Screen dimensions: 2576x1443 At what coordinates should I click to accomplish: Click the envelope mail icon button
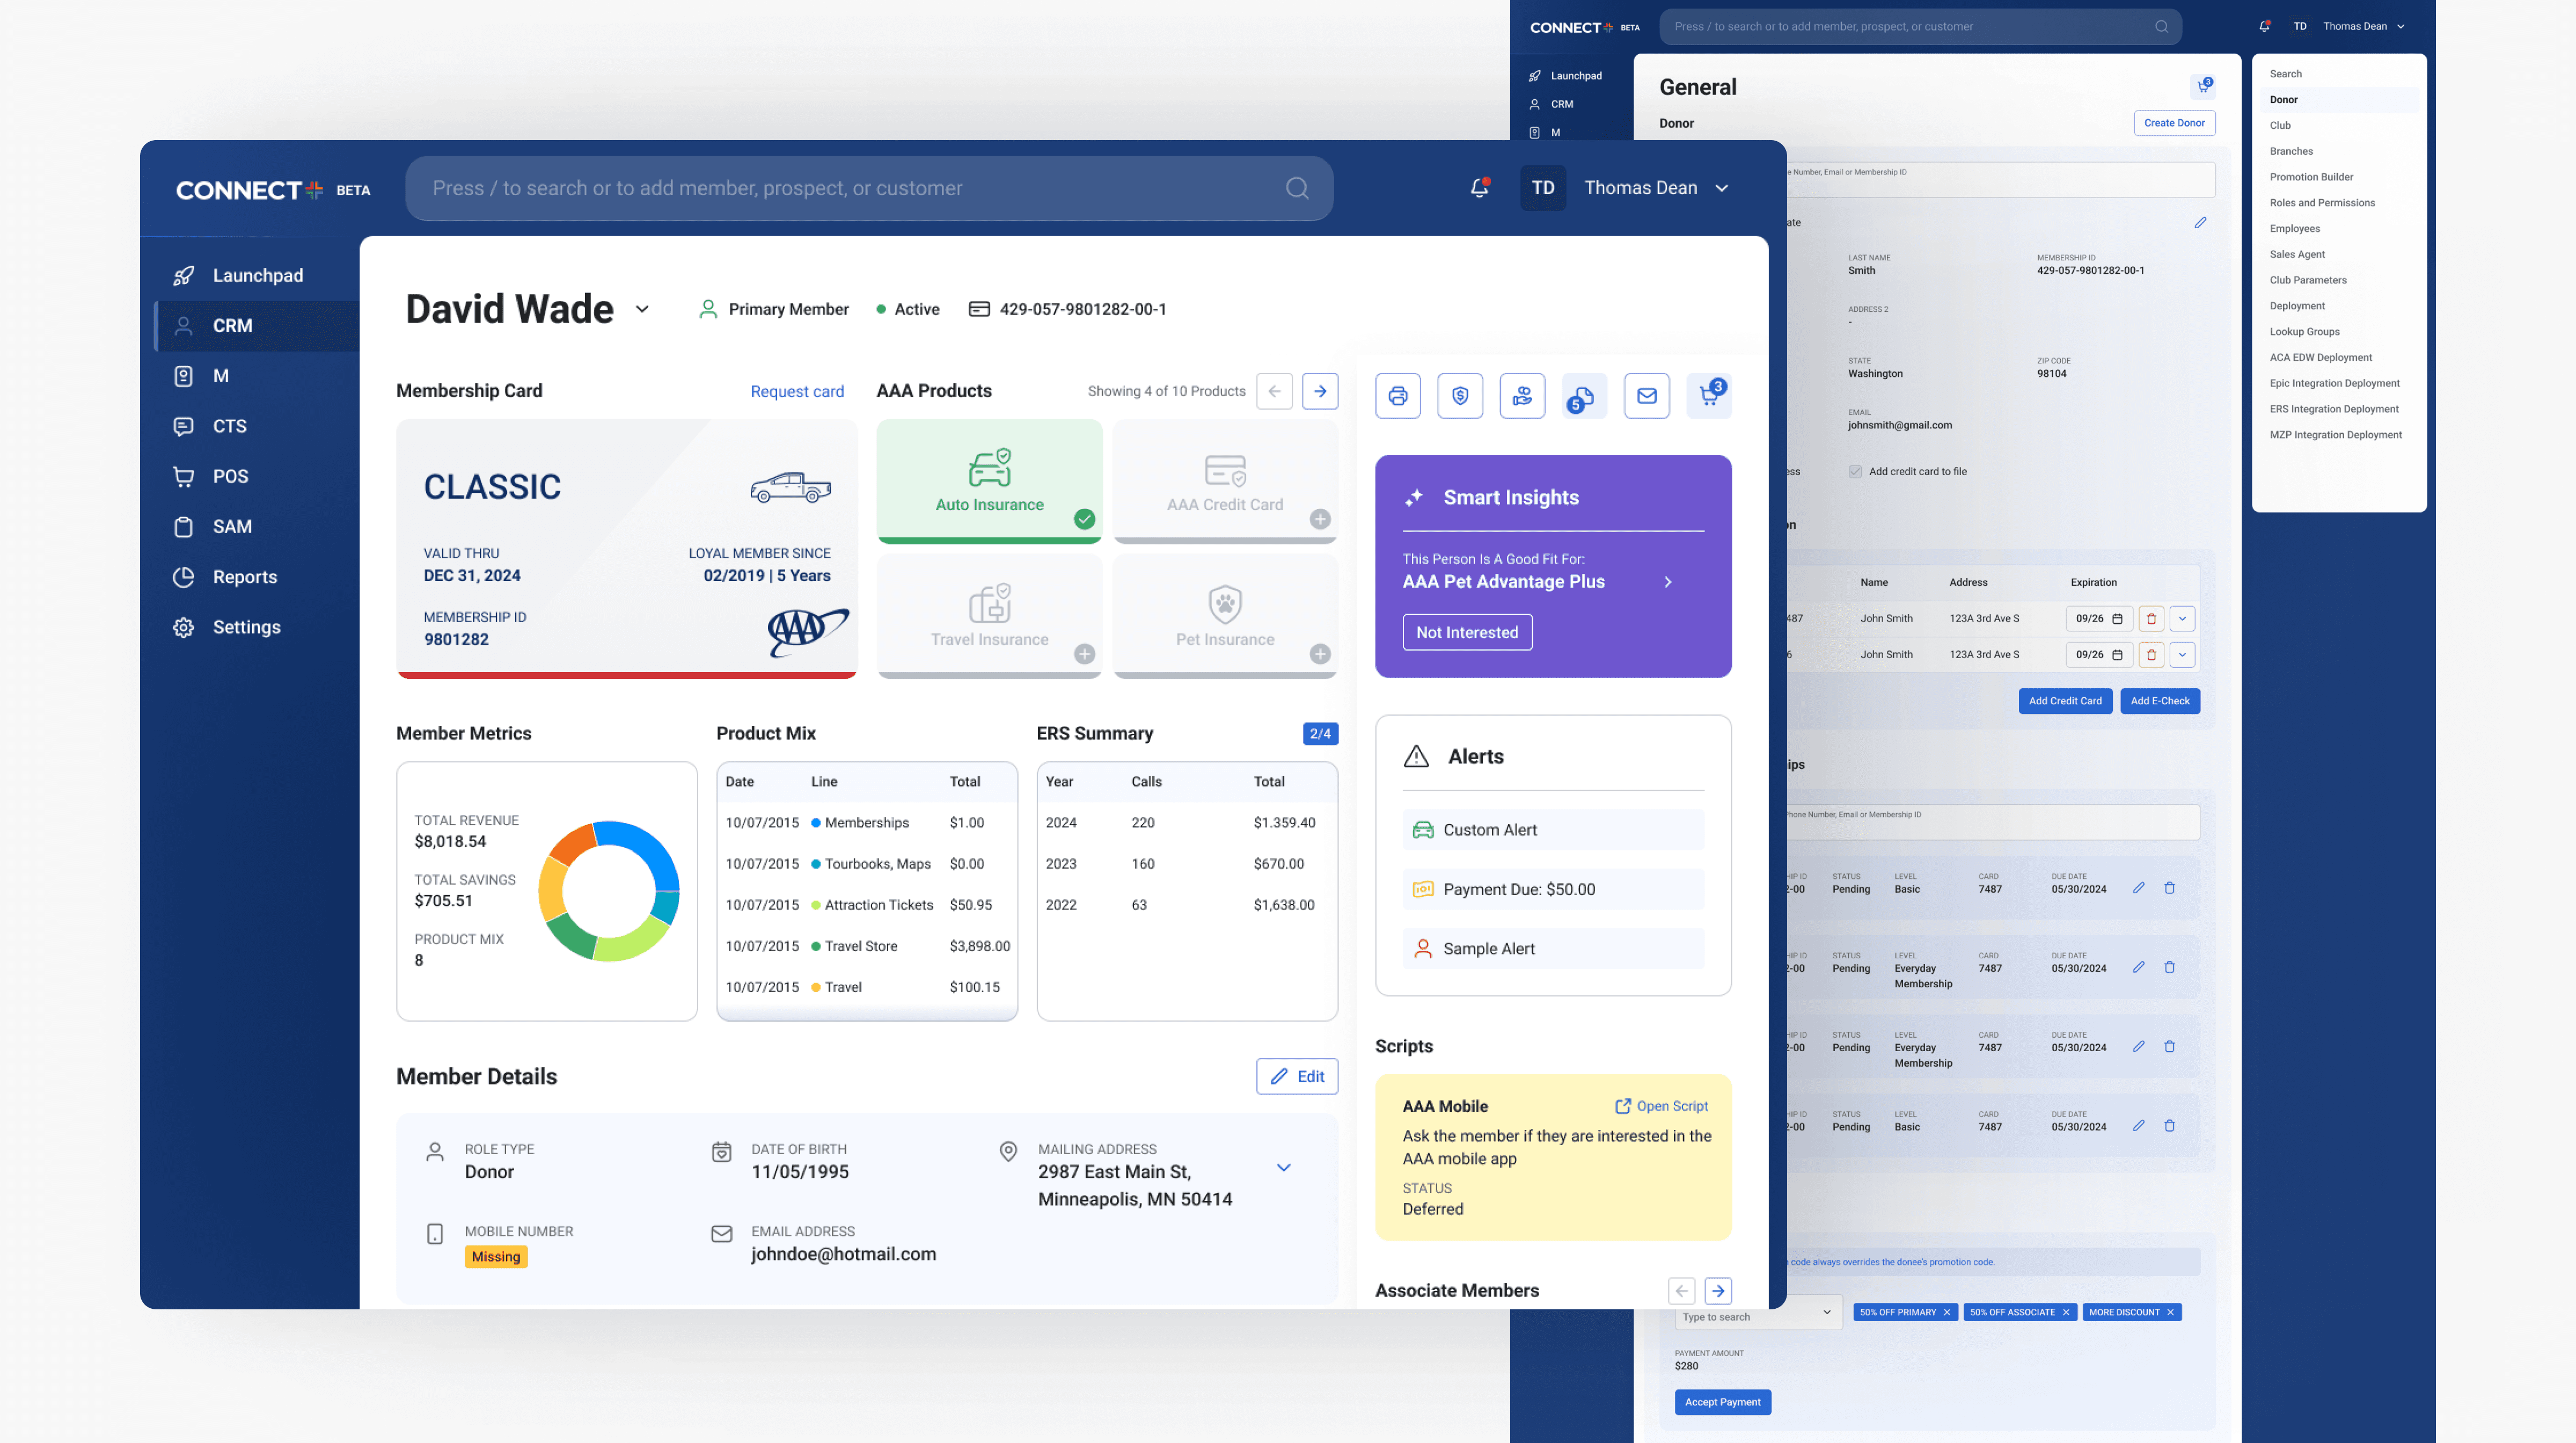pyautogui.click(x=1646, y=396)
